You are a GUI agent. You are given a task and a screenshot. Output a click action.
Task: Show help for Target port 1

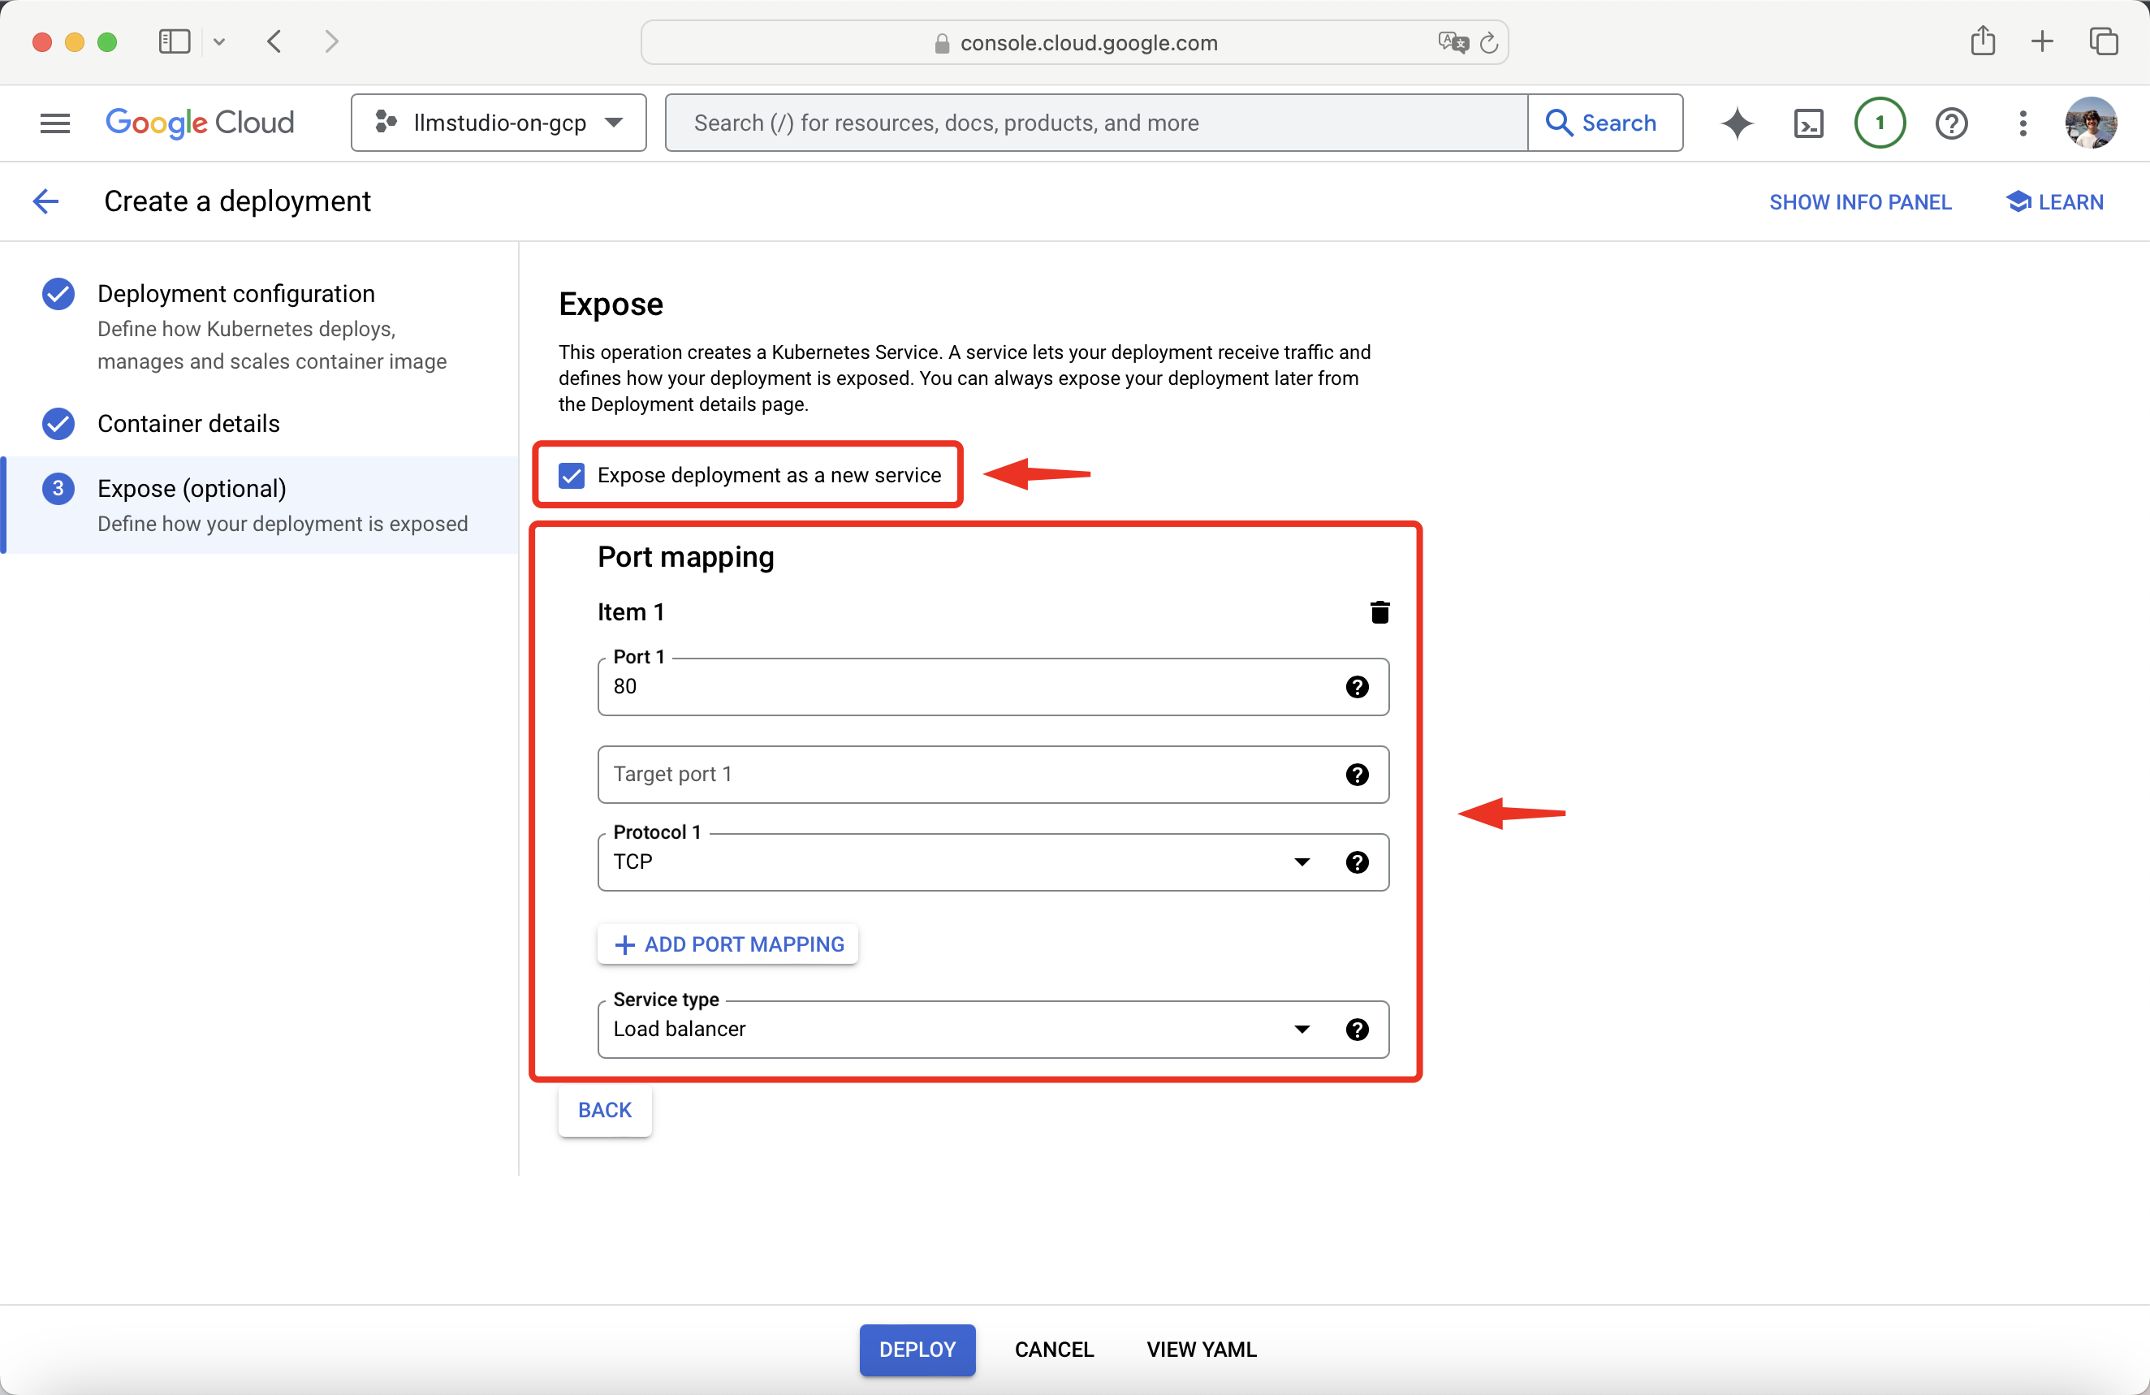click(x=1357, y=775)
